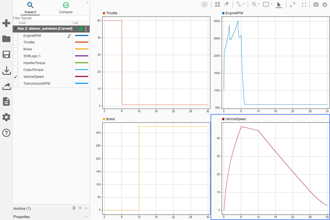Click the import download icon in sidebar
Screen dimensions: 330x220
[6, 71]
